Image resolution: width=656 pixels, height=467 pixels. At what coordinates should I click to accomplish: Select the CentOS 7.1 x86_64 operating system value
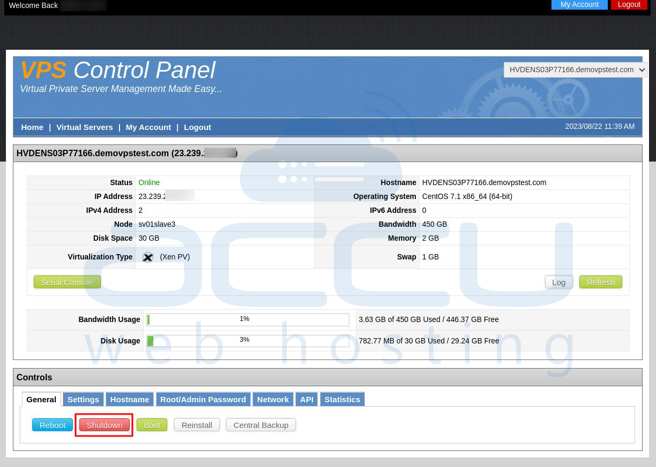click(x=467, y=196)
